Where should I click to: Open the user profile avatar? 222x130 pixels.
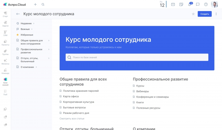[214, 4]
